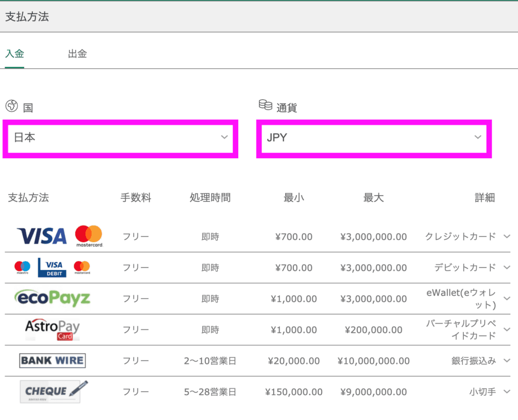This screenshot has width=518, height=420.
Task: Click the eWallet(eウォレット) details label
Action: (x=461, y=299)
